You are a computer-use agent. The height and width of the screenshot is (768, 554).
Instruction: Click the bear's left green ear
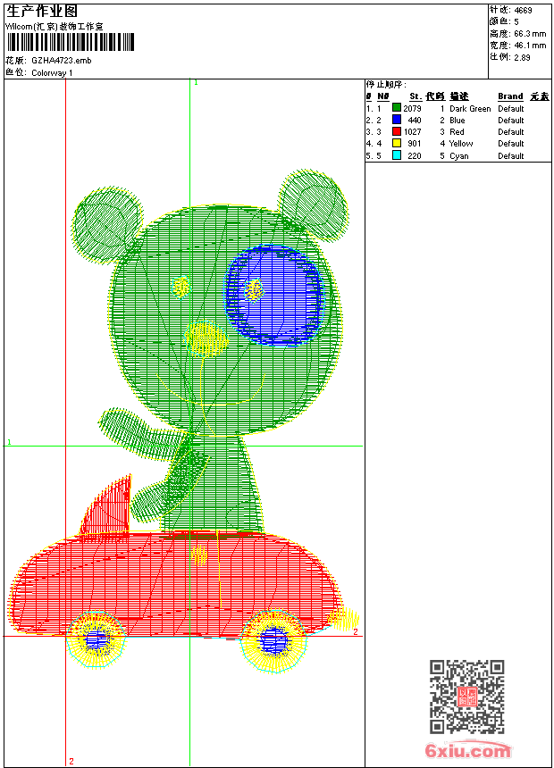[x=106, y=224]
